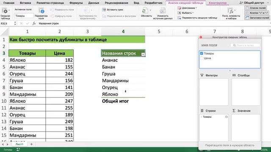
Task: Open the Формулы tab
Action: pyautogui.click(x=76, y=3)
